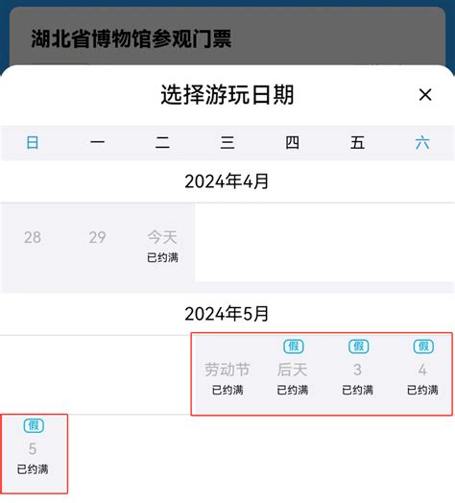Tap the holiday badge above May 3
The height and width of the screenshot is (503, 455).
pyautogui.click(x=358, y=347)
